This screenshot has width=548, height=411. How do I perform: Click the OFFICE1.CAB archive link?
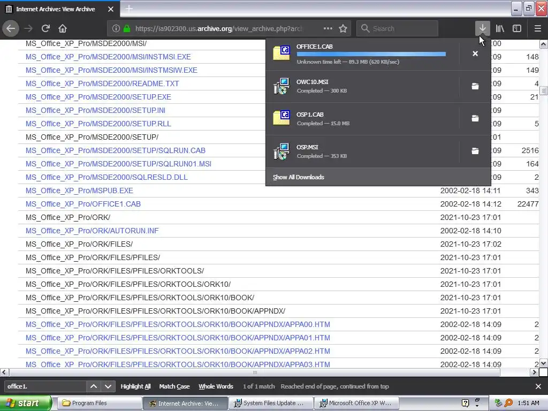(83, 204)
